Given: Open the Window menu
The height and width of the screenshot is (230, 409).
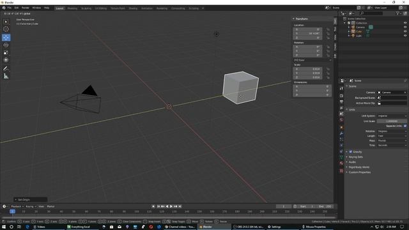Looking at the screenshot, I should [36, 8].
